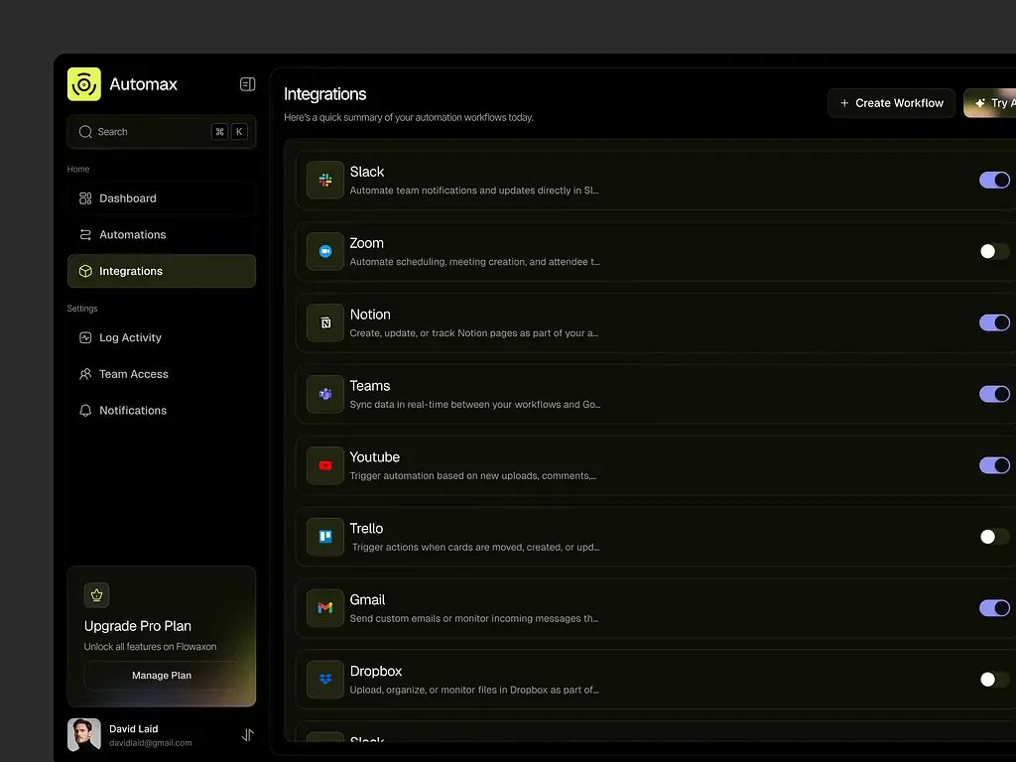
Task: Click the Integrations page heading
Action: coord(325,94)
